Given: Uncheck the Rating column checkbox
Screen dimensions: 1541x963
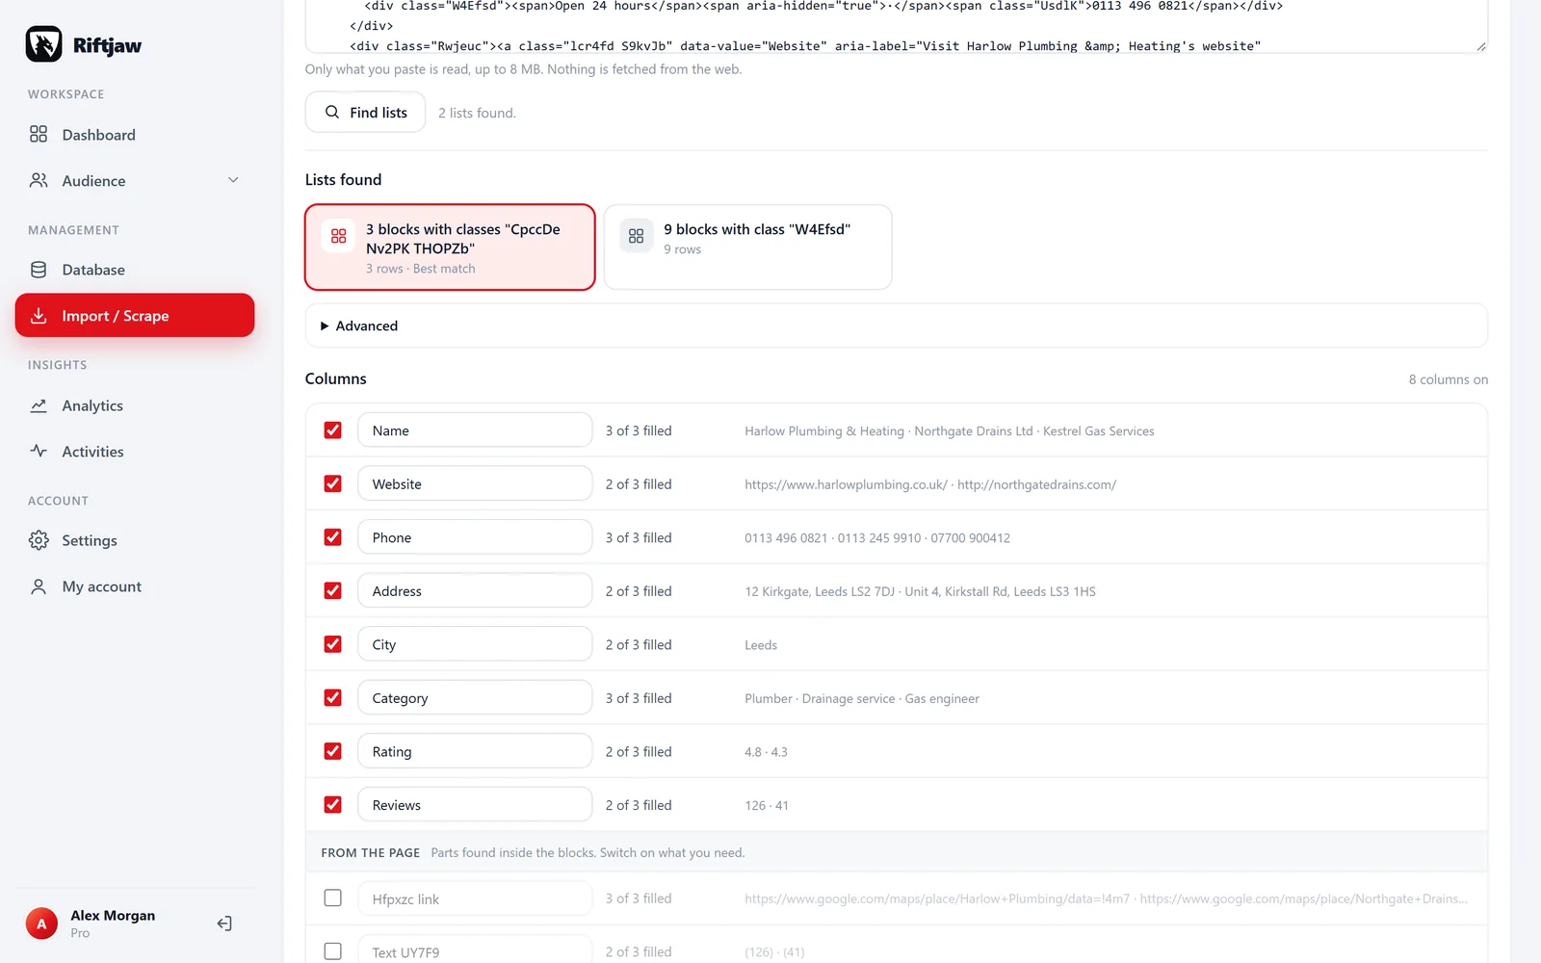Looking at the screenshot, I should pos(333,751).
